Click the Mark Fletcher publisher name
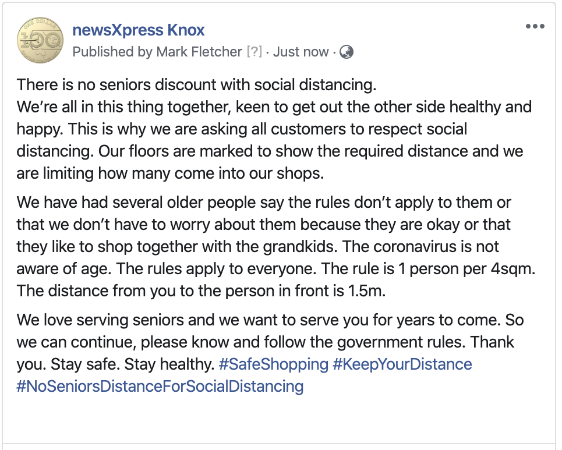This screenshot has height=450, width=562. pos(199,52)
